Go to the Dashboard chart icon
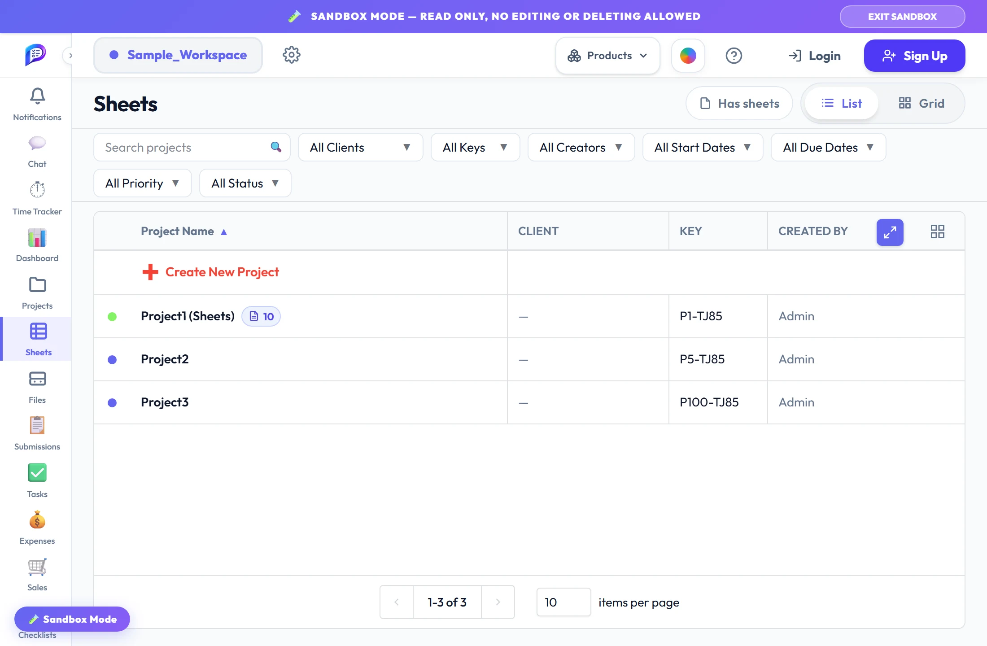This screenshot has height=646, width=987. (37, 237)
